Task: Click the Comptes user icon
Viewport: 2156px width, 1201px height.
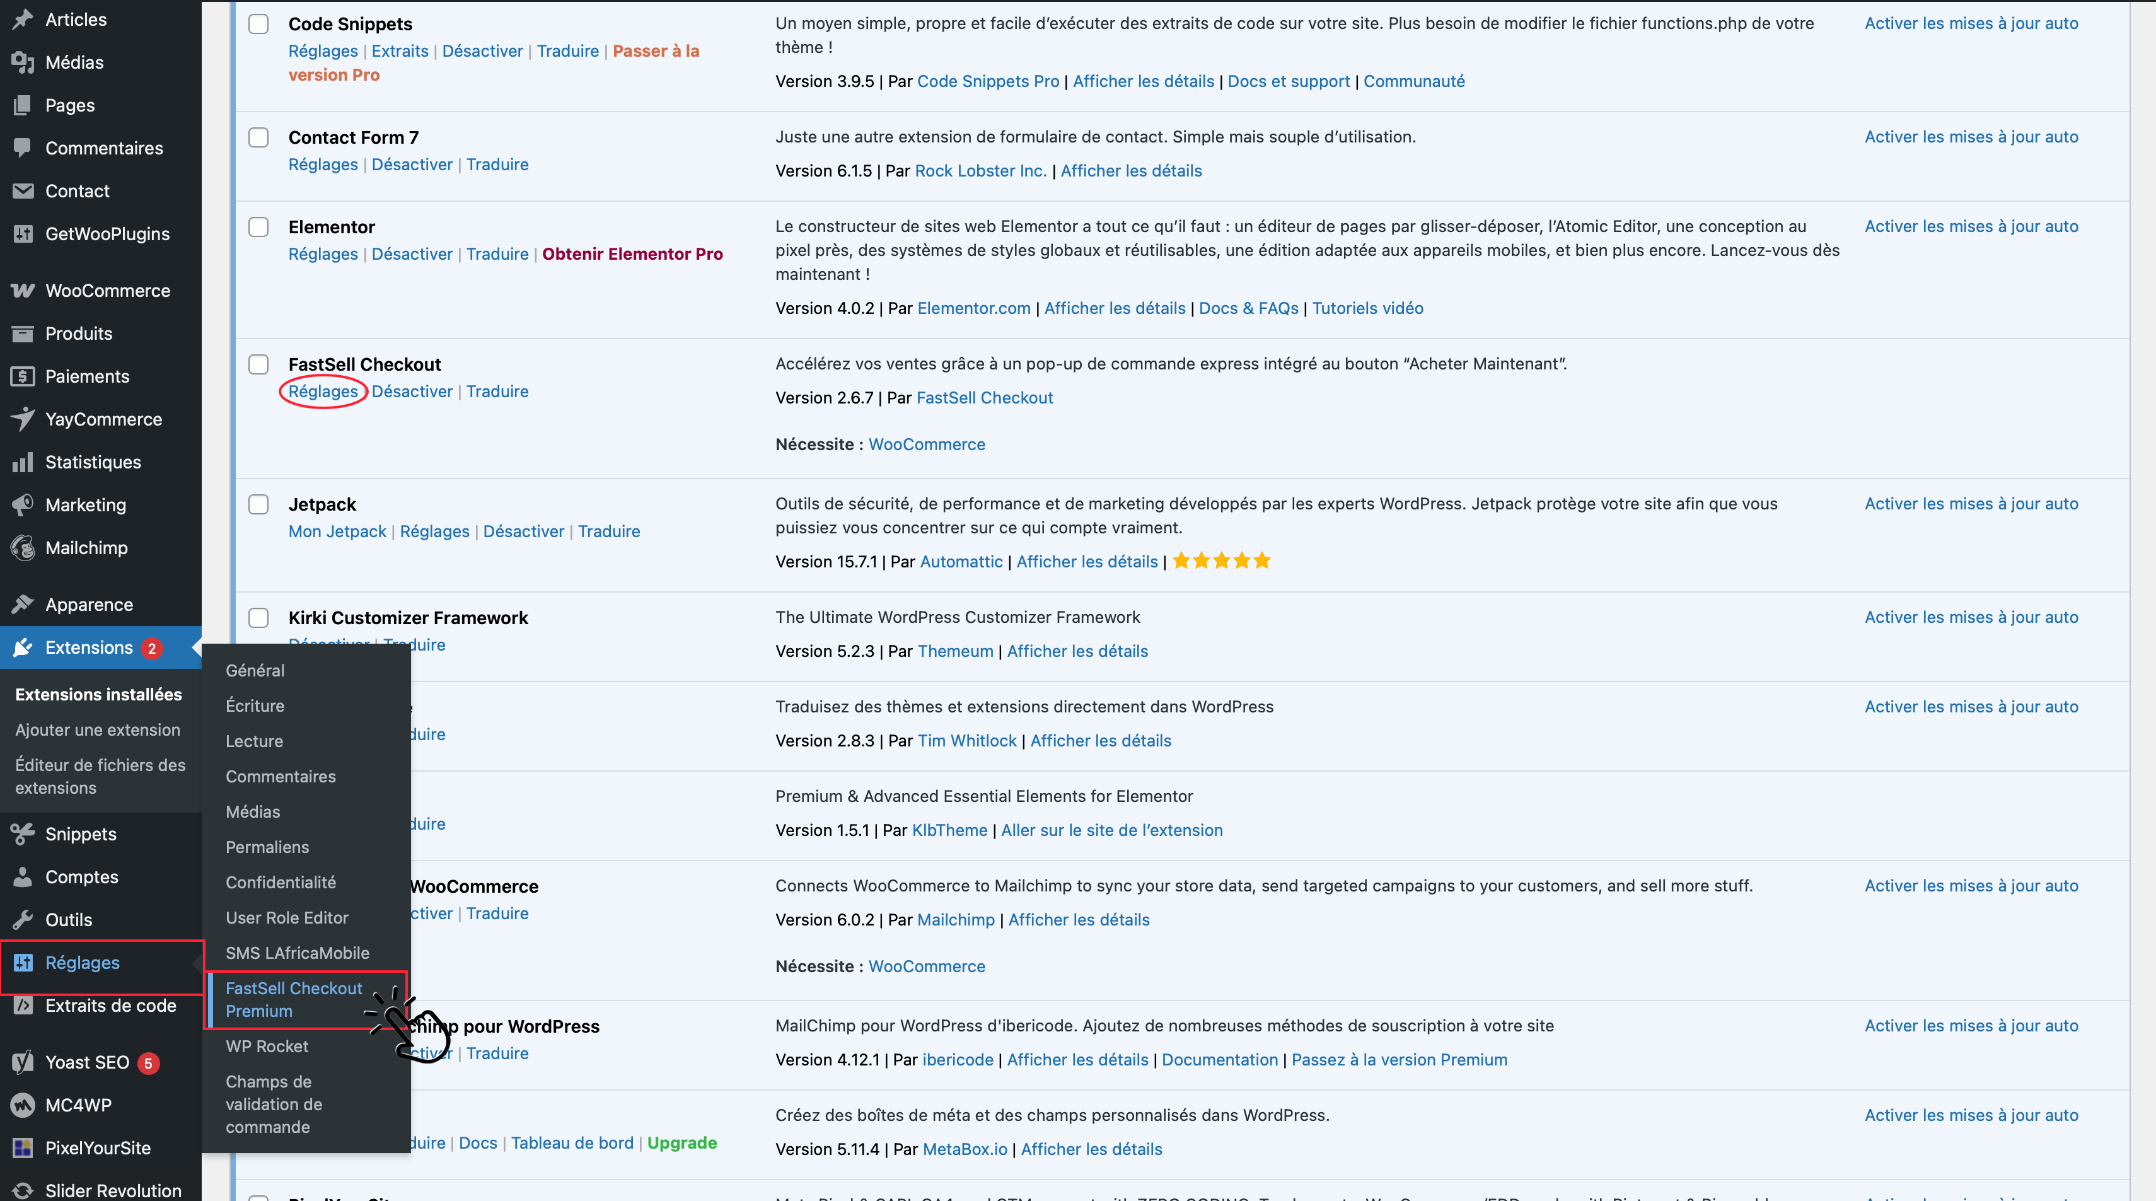Action: click(23, 877)
